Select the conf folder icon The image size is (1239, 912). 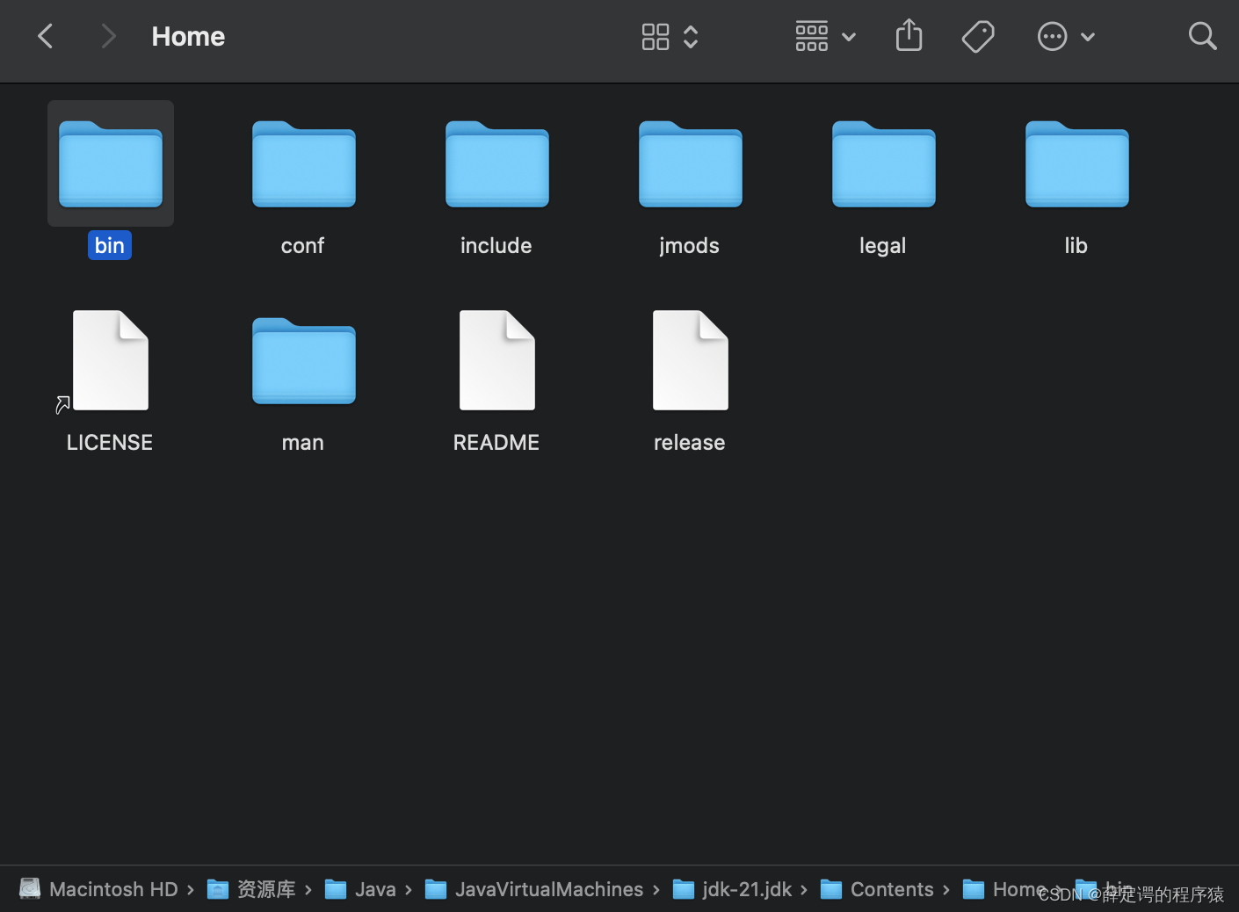(x=304, y=163)
